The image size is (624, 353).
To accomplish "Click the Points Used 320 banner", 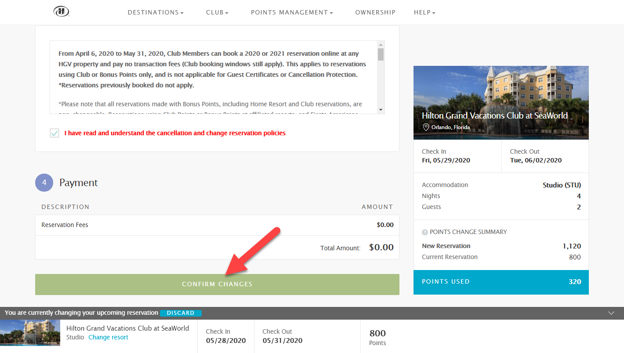I will coord(501,282).
